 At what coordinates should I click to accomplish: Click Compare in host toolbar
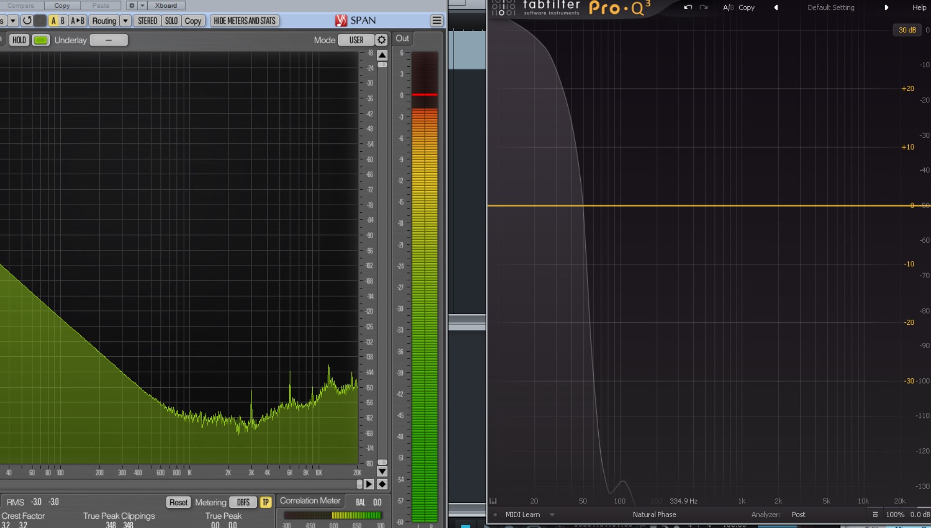(x=21, y=5)
